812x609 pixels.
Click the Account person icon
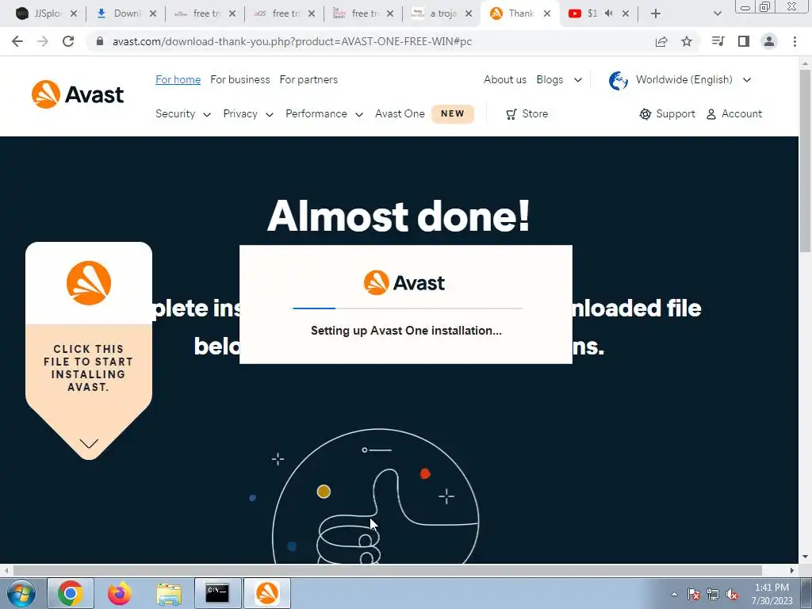711,114
